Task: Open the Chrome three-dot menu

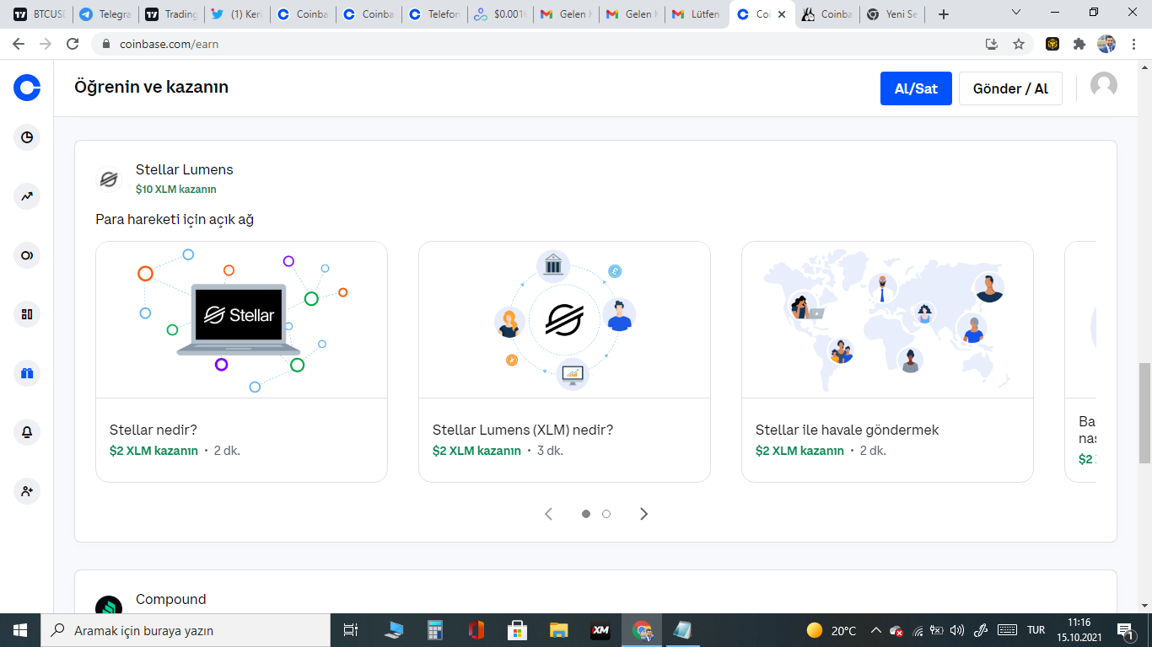Action: pyautogui.click(x=1133, y=44)
